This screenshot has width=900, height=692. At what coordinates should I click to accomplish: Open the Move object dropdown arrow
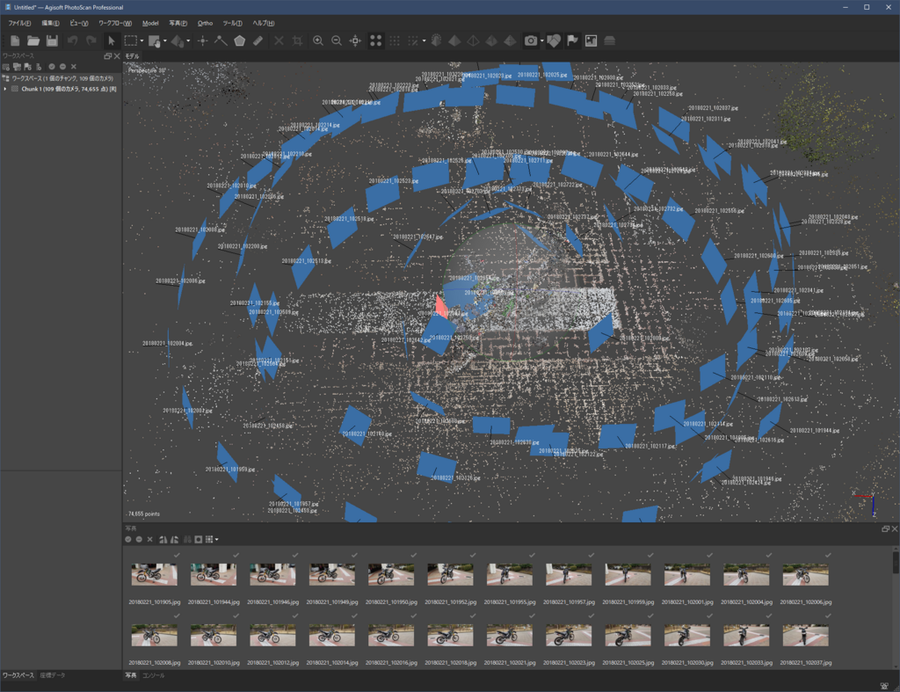click(188, 40)
